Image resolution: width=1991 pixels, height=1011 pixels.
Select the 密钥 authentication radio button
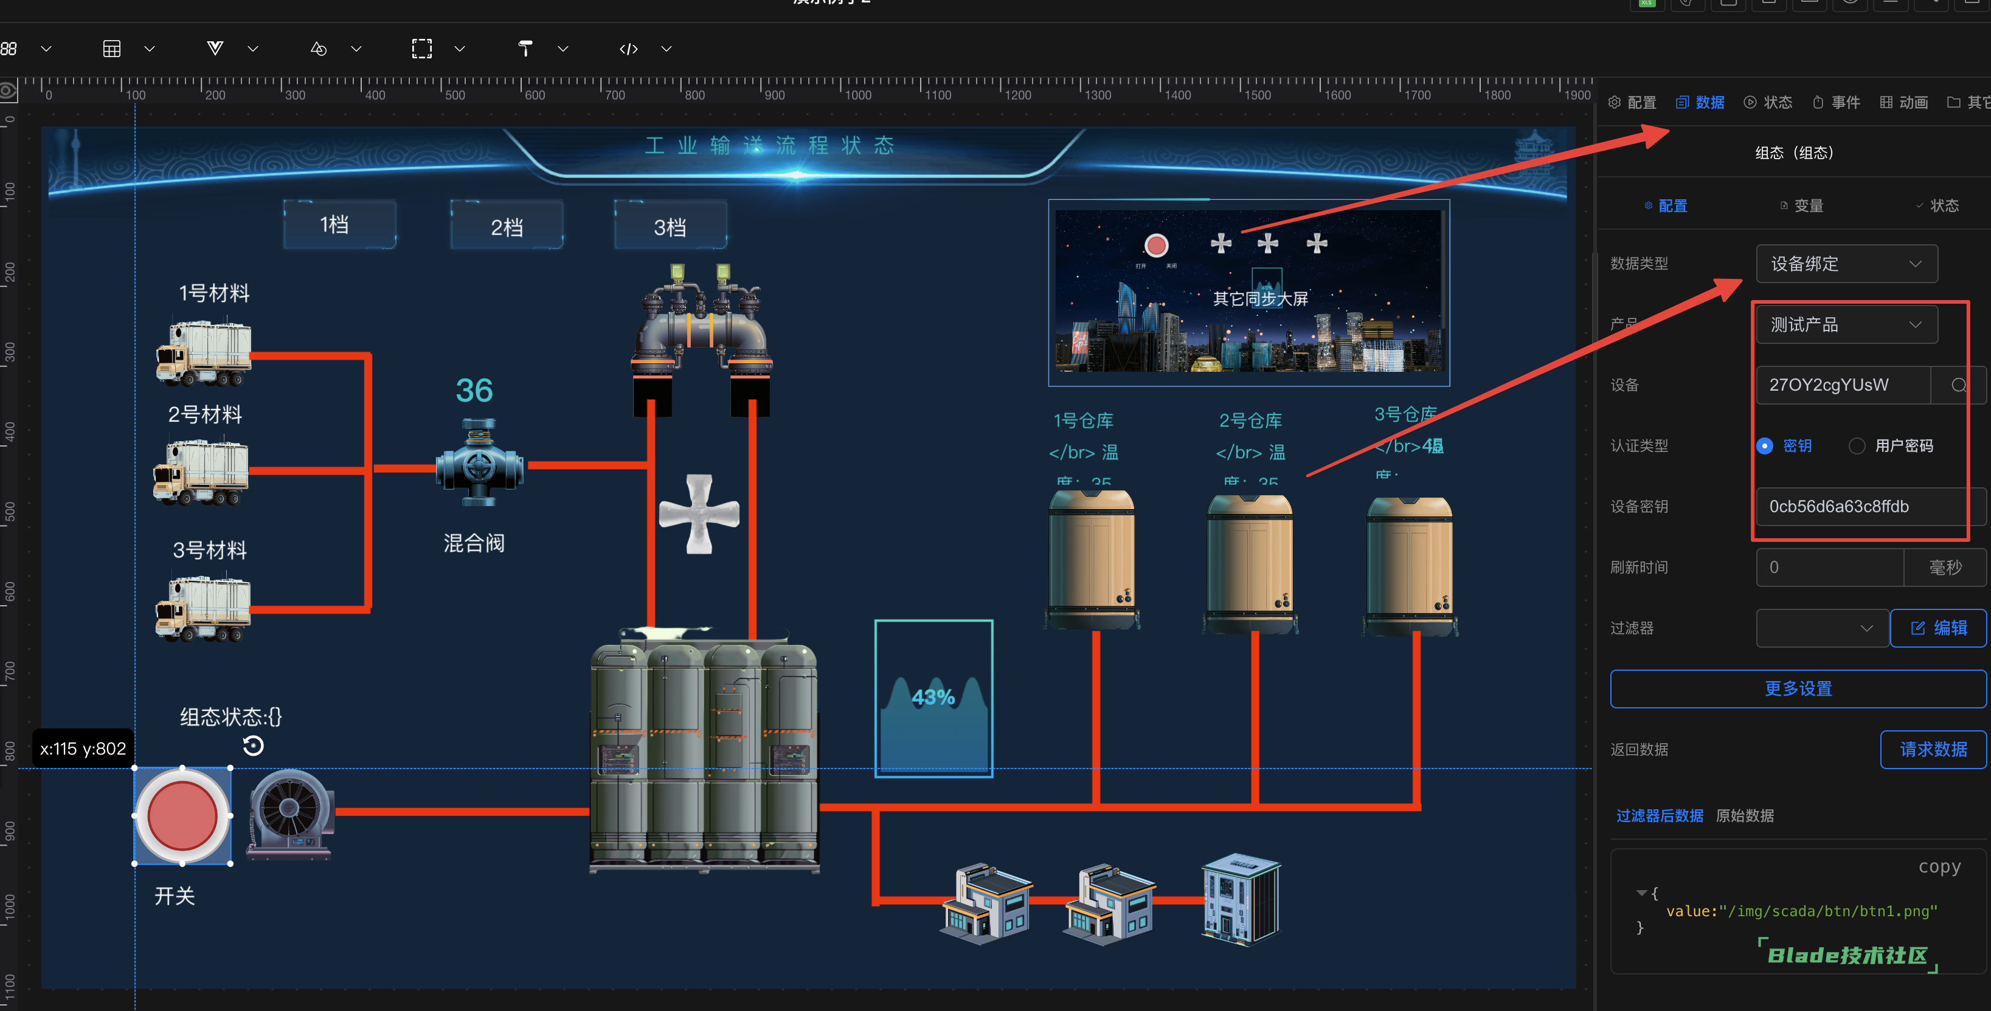(x=1765, y=445)
